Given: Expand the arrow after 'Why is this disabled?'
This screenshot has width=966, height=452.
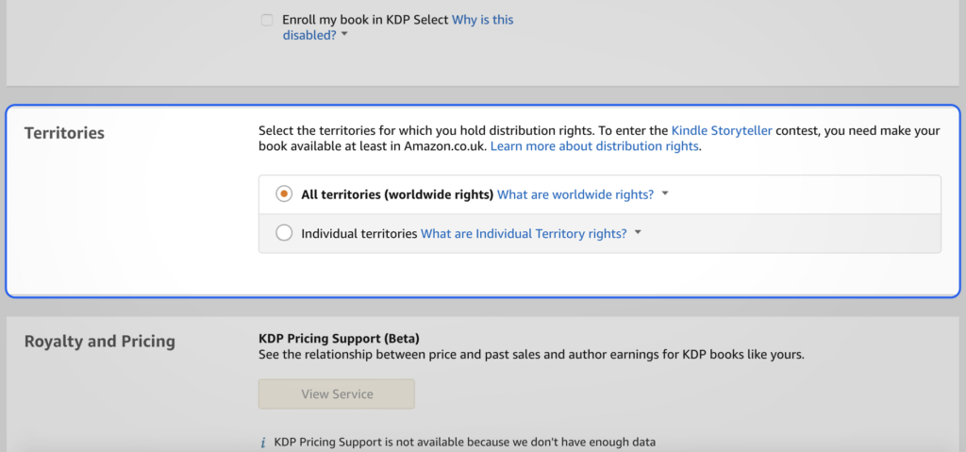Looking at the screenshot, I should pos(344,35).
